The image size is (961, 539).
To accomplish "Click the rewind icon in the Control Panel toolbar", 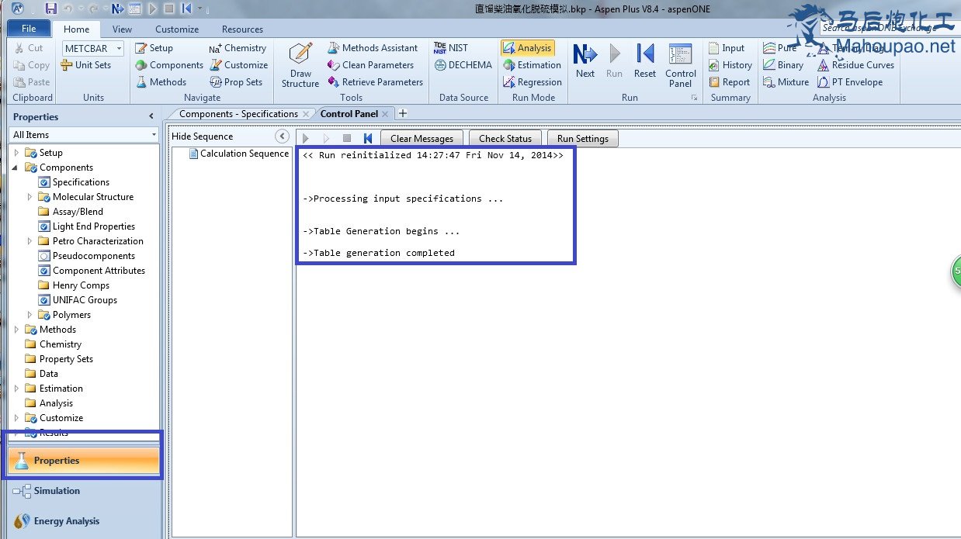I will [368, 138].
